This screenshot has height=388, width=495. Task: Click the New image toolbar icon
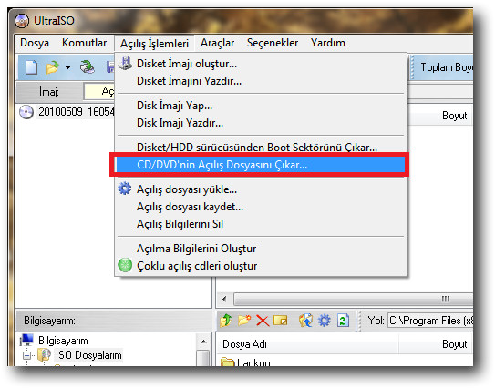[31, 67]
